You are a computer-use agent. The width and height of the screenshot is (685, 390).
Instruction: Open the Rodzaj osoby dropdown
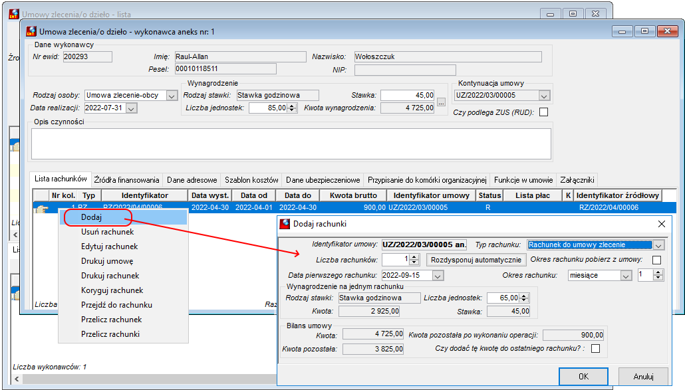(172, 96)
